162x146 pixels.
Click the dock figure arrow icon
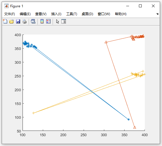[157, 14]
